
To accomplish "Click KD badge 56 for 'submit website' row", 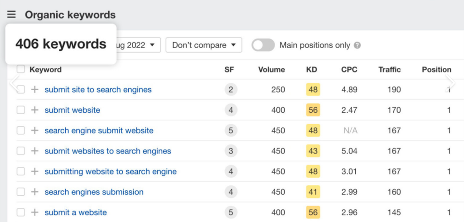I will click(x=313, y=110).
